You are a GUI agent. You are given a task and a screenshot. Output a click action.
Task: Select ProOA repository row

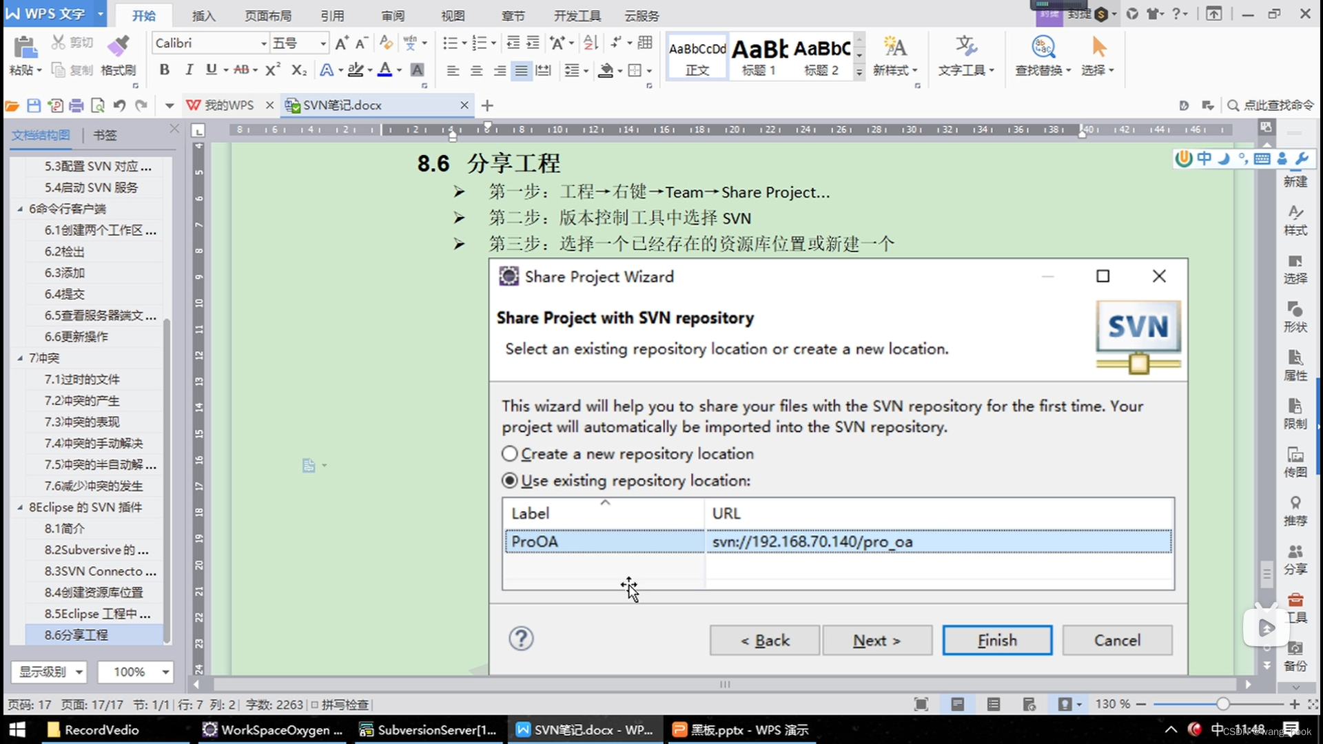click(x=838, y=541)
